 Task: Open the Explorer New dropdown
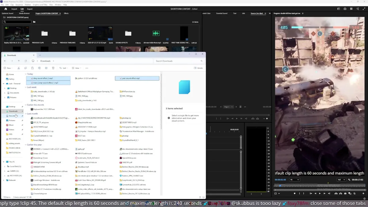8,68
